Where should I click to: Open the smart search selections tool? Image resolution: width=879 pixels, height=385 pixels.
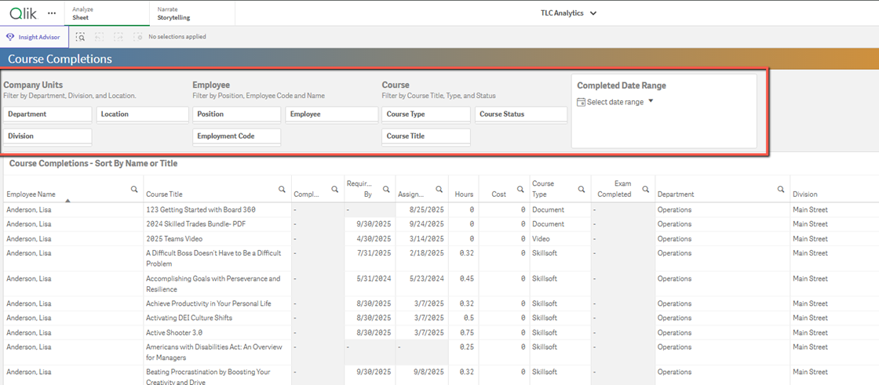click(x=80, y=37)
